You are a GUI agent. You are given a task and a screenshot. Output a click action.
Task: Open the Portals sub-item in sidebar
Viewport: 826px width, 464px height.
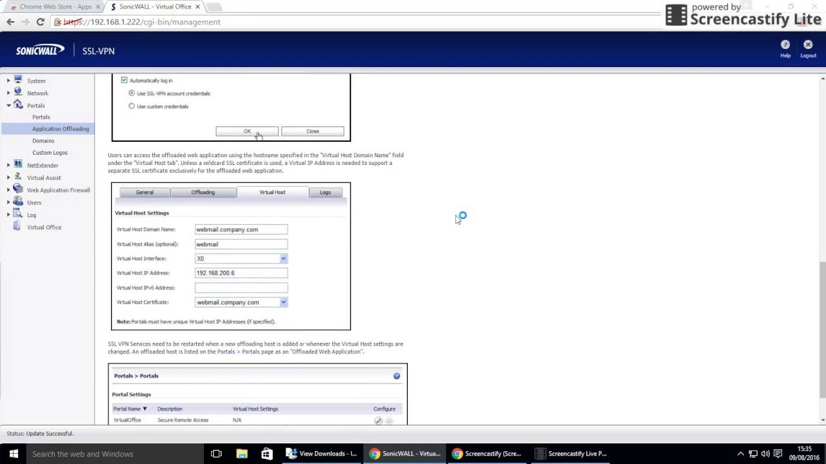click(41, 117)
